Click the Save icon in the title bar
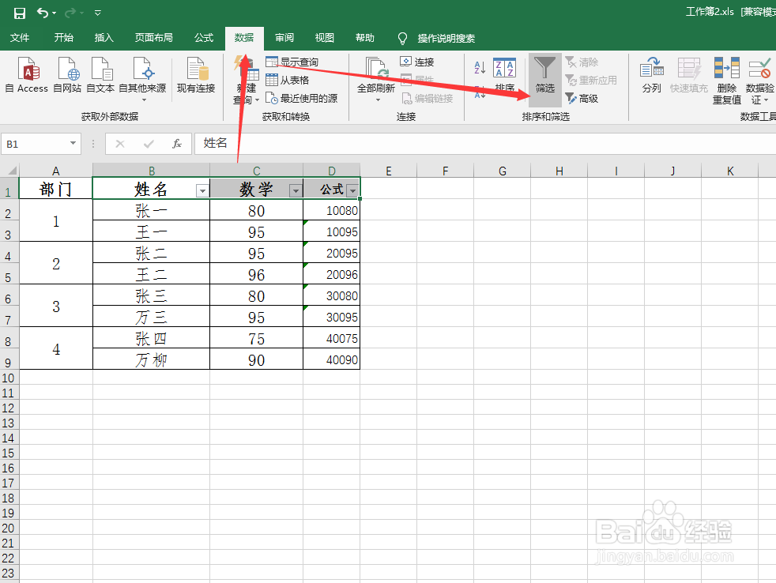Viewport: 776px width, 583px height. [19, 13]
